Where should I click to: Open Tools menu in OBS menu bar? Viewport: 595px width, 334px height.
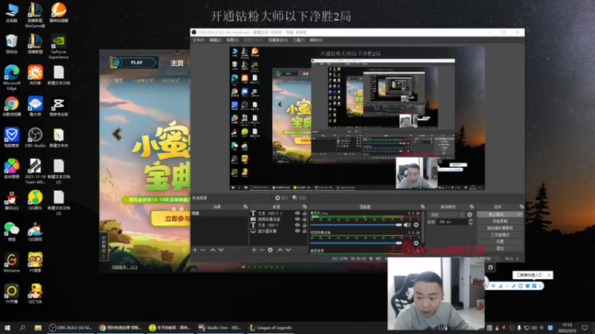(299, 40)
